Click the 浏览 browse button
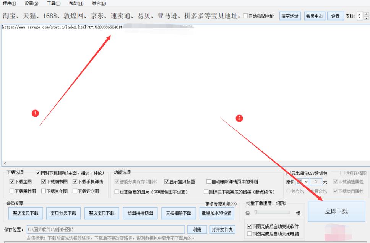 [197, 230]
